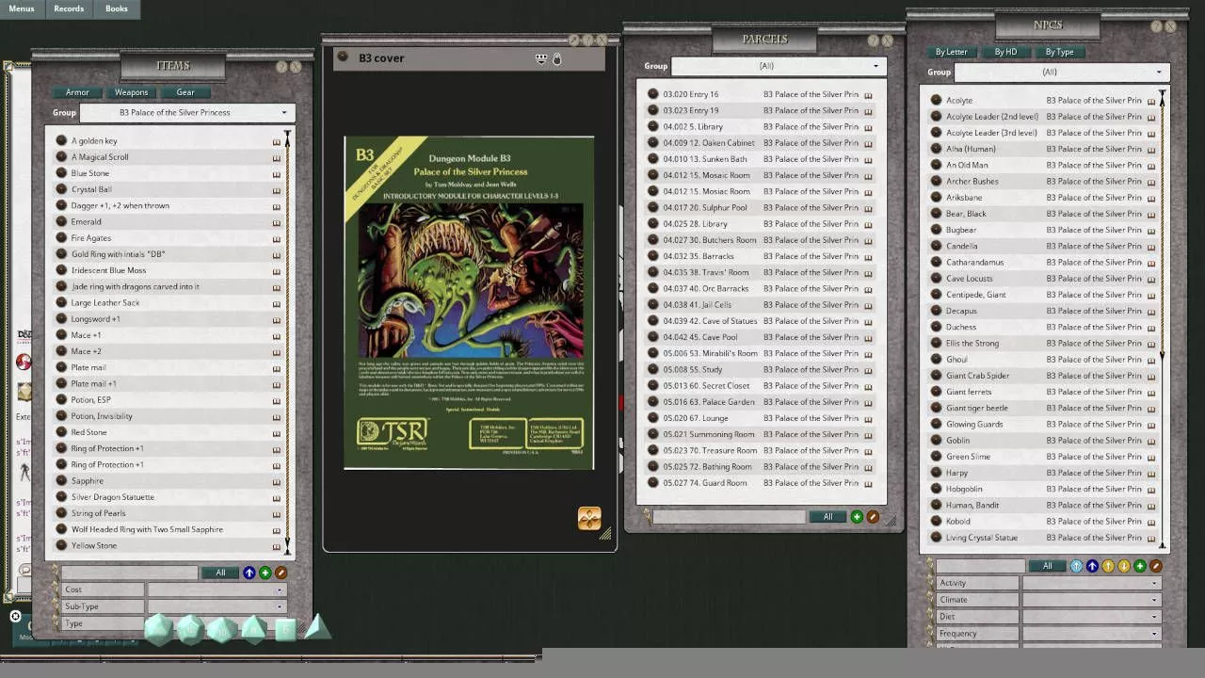This screenshot has width=1205, height=678.
Task: Open Parcels Group dropdown
Action: tap(779, 66)
